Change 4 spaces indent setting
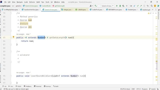The height and width of the screenshot is (90, 160). click(x=144, y=89)
